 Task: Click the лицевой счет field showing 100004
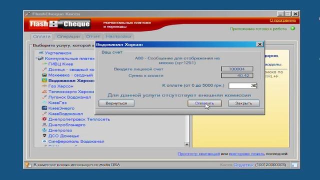(237, 69)
